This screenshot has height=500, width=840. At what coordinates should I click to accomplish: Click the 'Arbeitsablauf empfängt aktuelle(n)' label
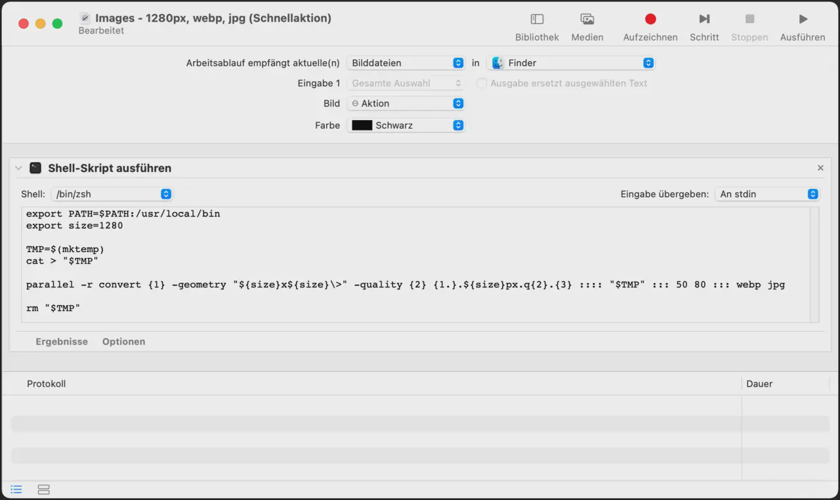(x=262, y=63)
